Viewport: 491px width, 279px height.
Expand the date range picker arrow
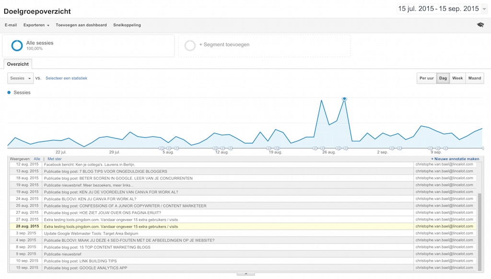(484, 9)
